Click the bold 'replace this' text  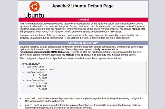click(x=138, y=29)
